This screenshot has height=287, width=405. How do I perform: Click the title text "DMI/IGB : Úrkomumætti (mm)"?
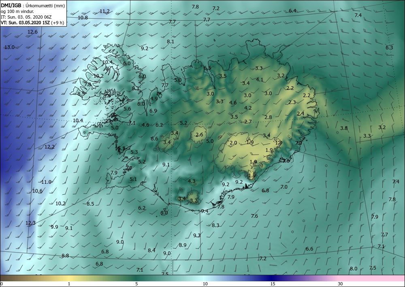pyautogui.click(x=33, y=5)
